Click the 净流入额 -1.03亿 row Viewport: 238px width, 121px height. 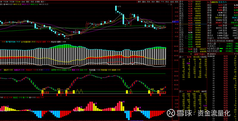(x=223, y=44)
